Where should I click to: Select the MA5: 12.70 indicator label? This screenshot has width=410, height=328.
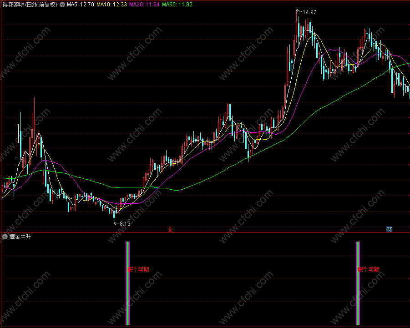pos(81,5)
